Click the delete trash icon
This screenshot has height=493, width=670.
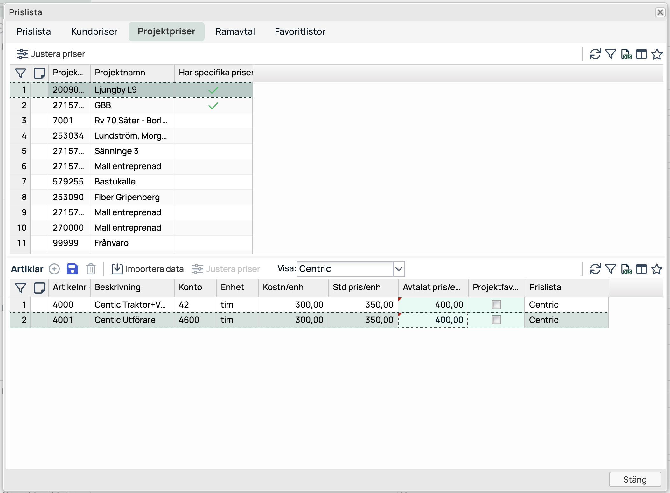[91, 269]
